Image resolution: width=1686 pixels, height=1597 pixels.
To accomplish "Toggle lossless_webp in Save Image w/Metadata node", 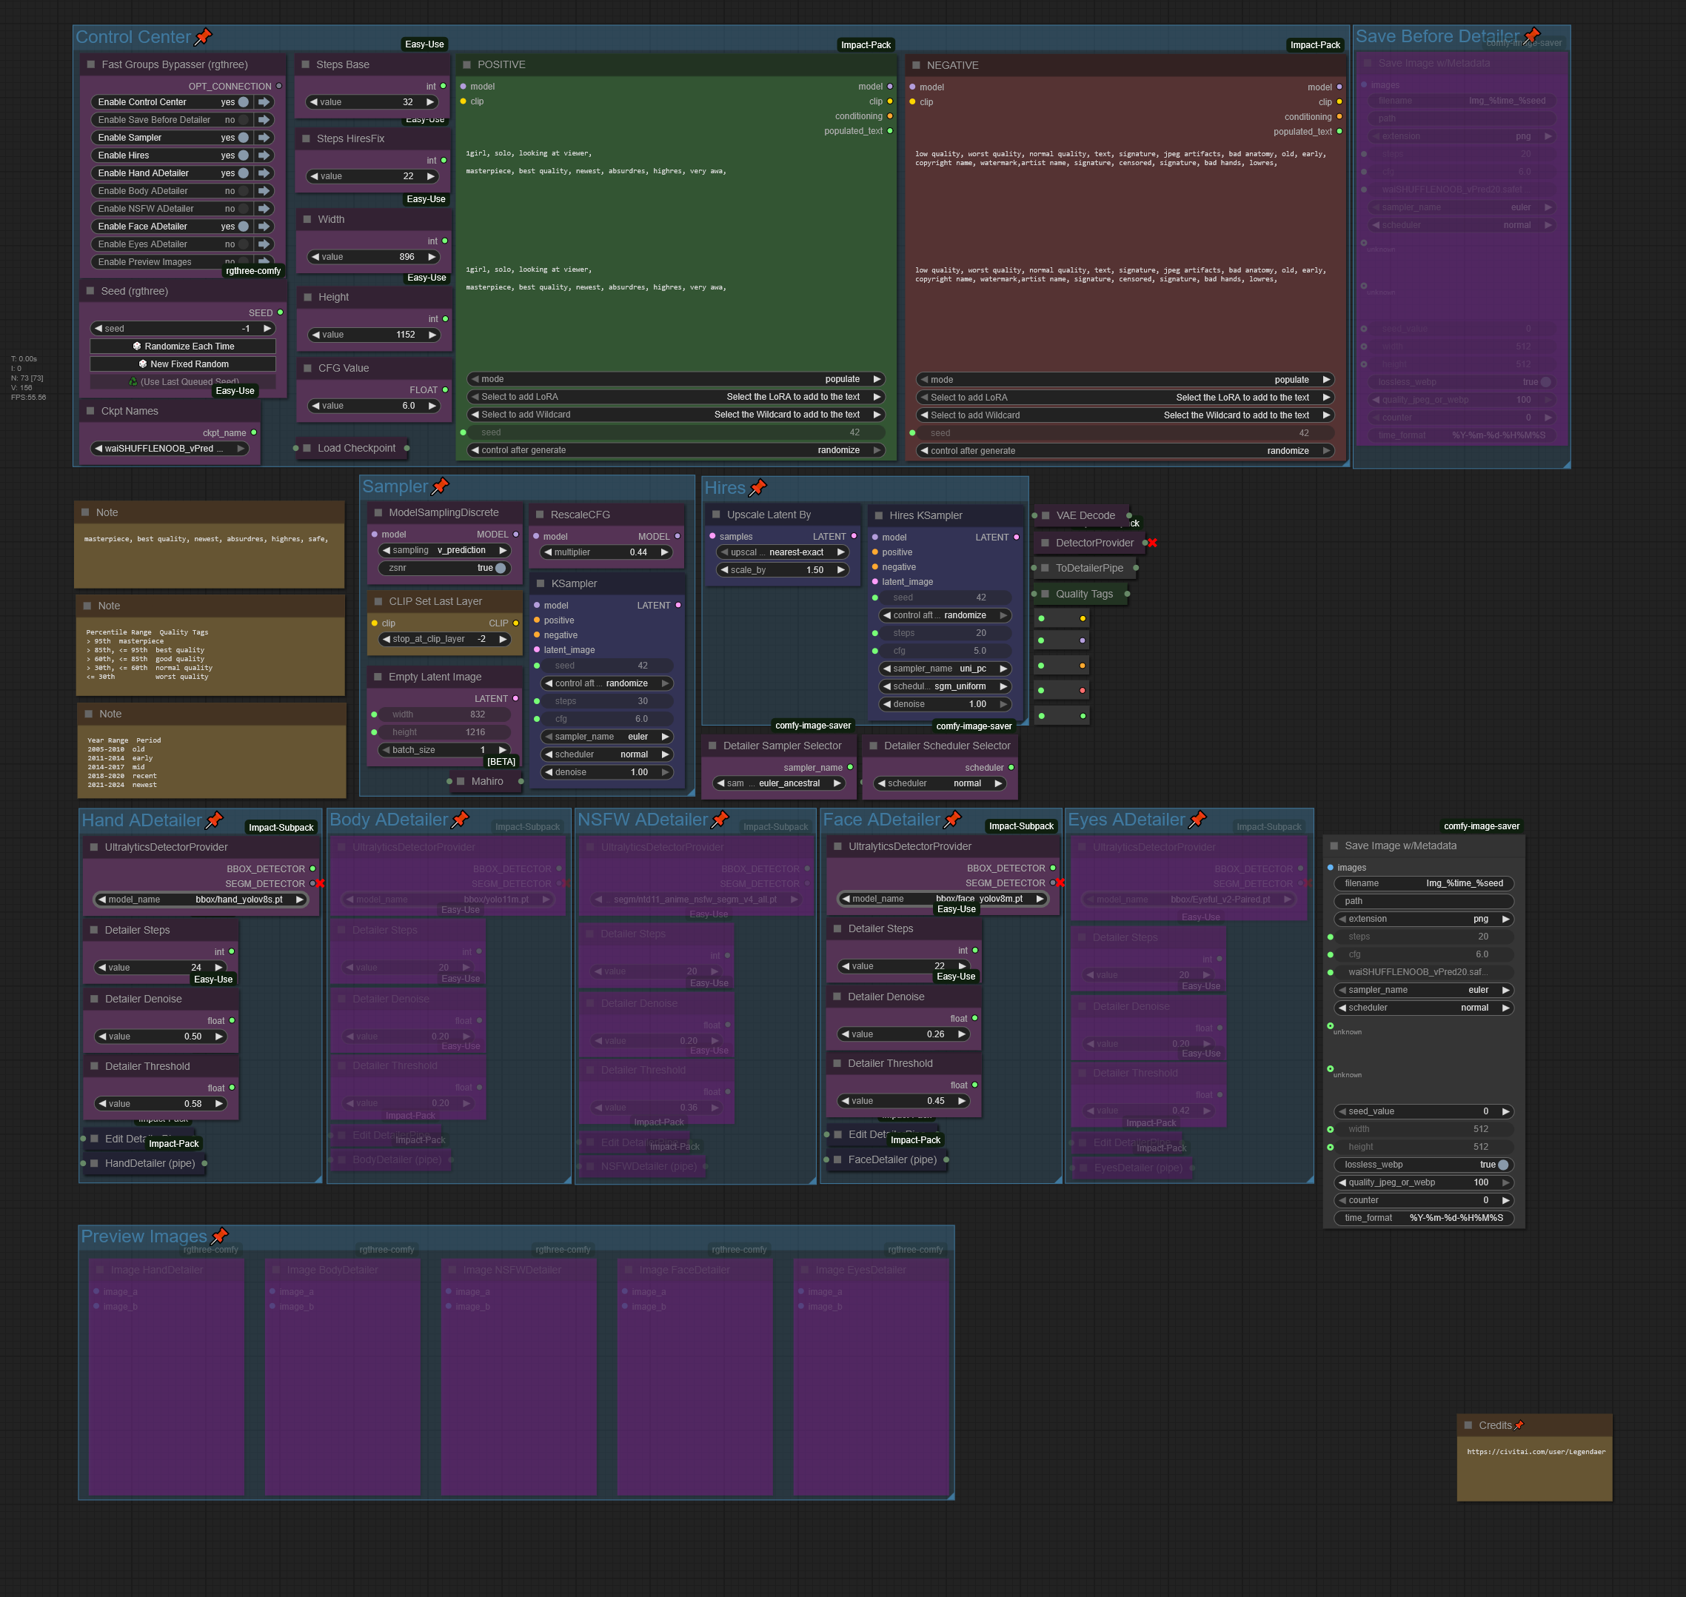I will pos(1503,1165).
